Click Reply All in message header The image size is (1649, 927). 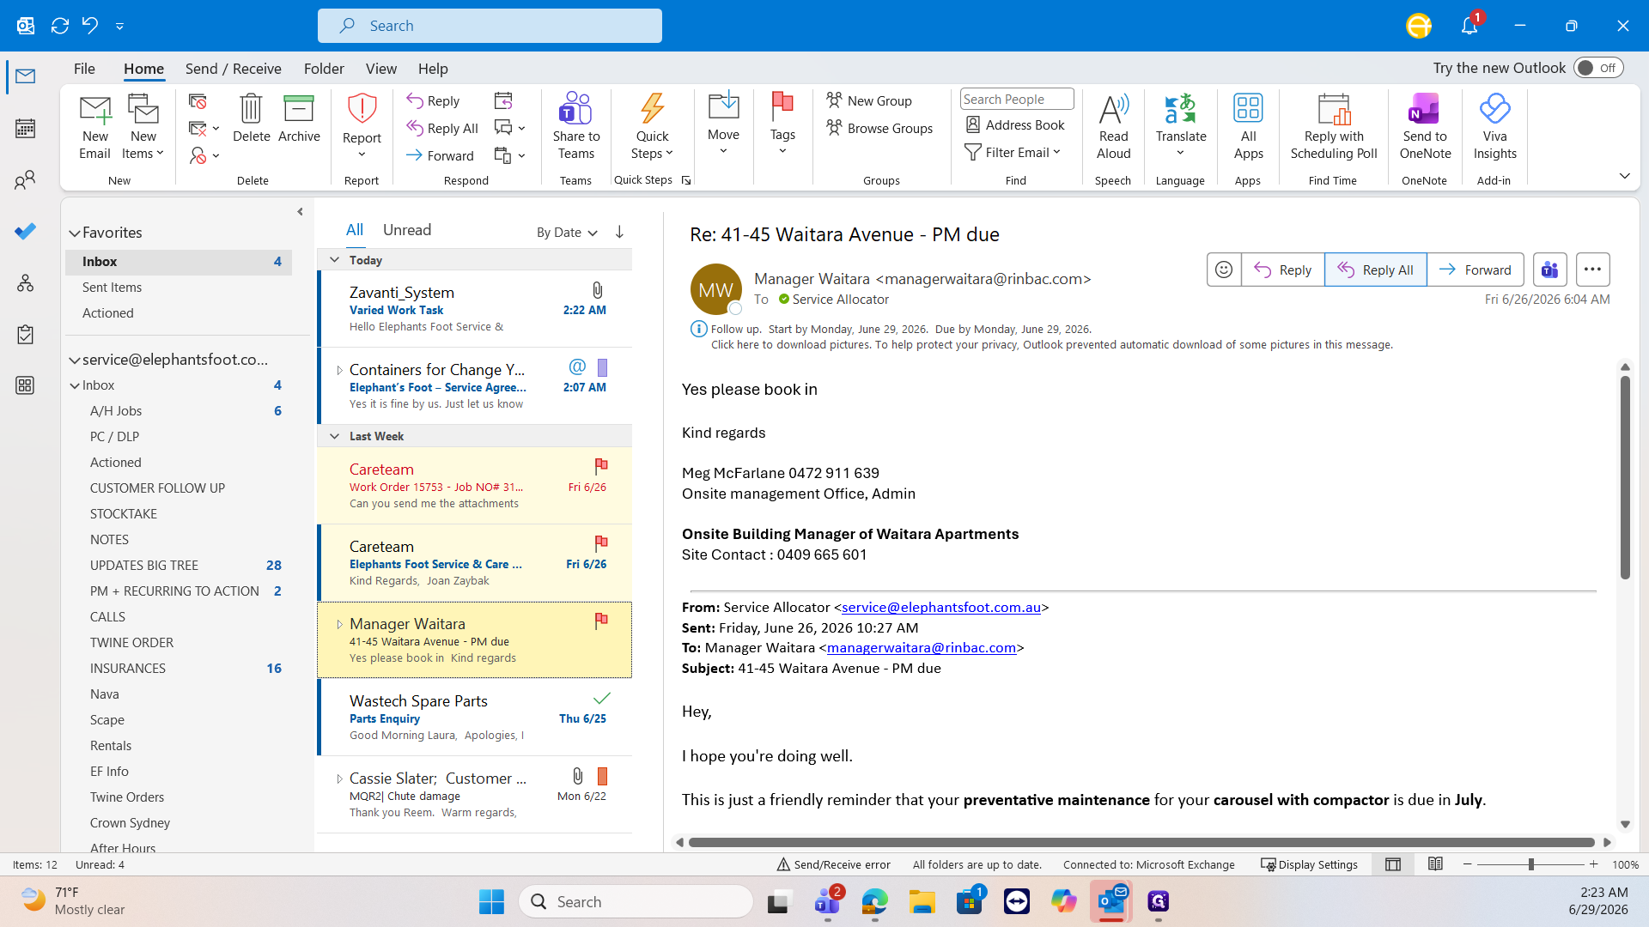click(x=1375, y=270)
